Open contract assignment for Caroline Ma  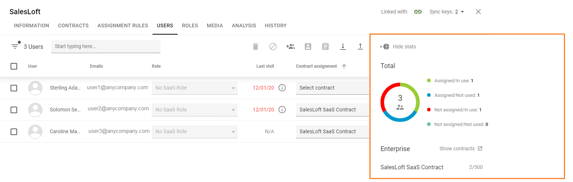click(x=332, y=131)
